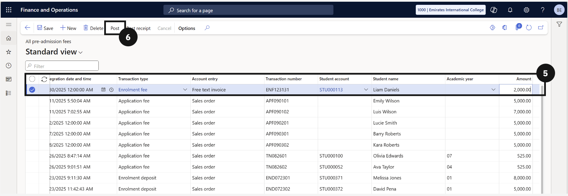The height and width of the screenshot is (196, 568).
Task: Open the BE user profile avatar
Action: tap(559, 10)
